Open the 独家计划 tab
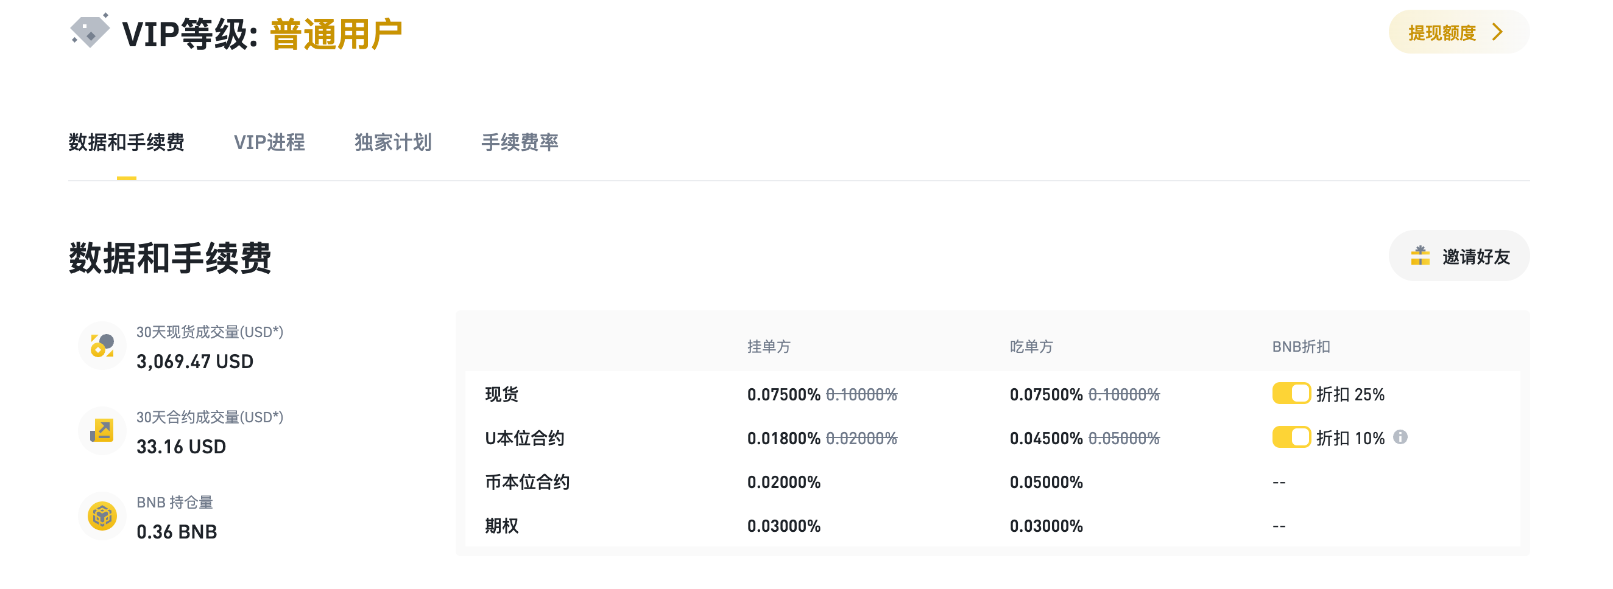1613x589 pixels. click(x=394, y=142)
